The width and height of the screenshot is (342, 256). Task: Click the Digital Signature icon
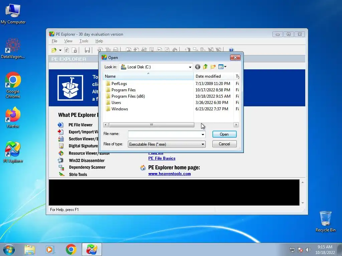click(61, 146)
